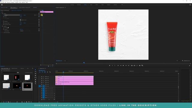This screenshot has height=108, width=192.
Task: Toggle the Uniform Scale checkbox
Action: [20, 20]
